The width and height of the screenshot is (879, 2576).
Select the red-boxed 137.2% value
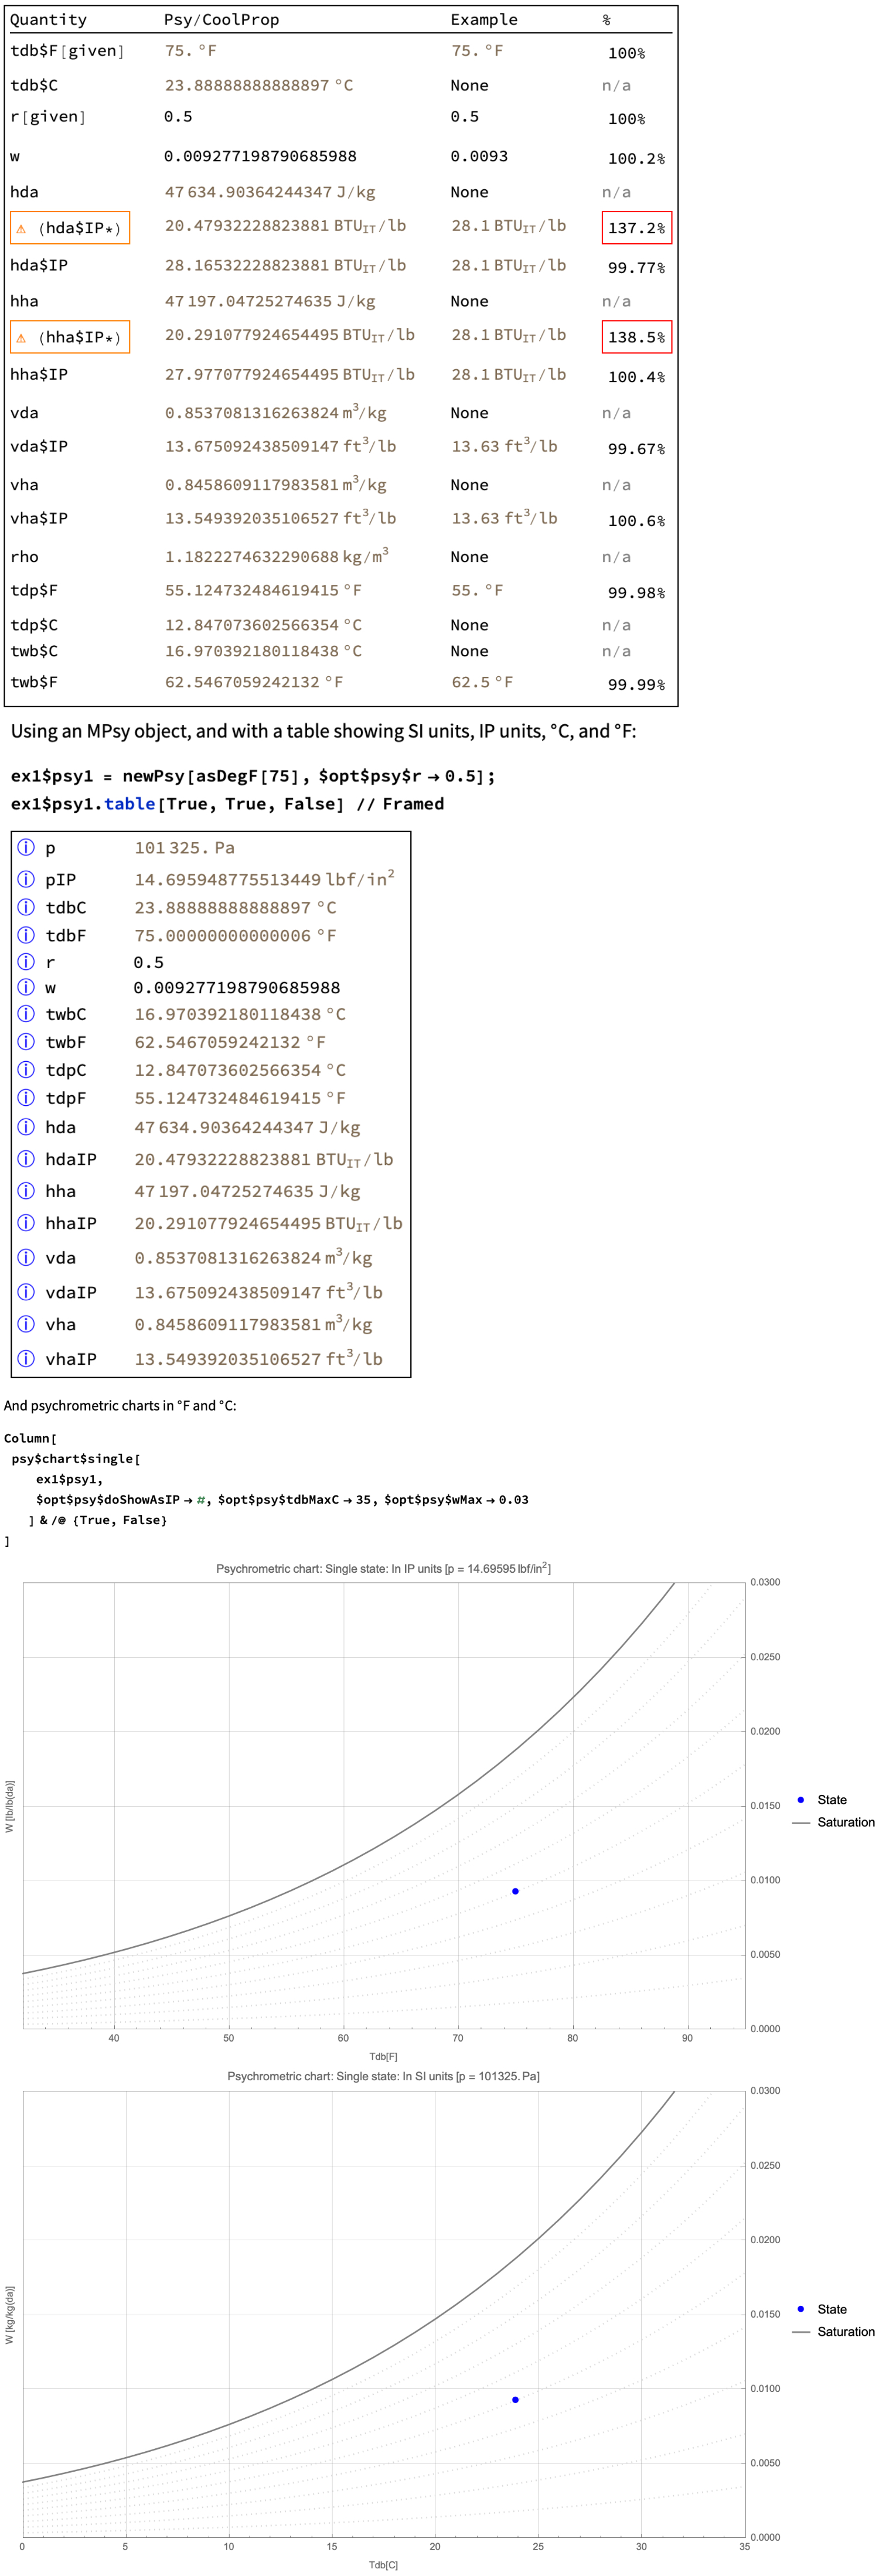click(x=636, y=228)
